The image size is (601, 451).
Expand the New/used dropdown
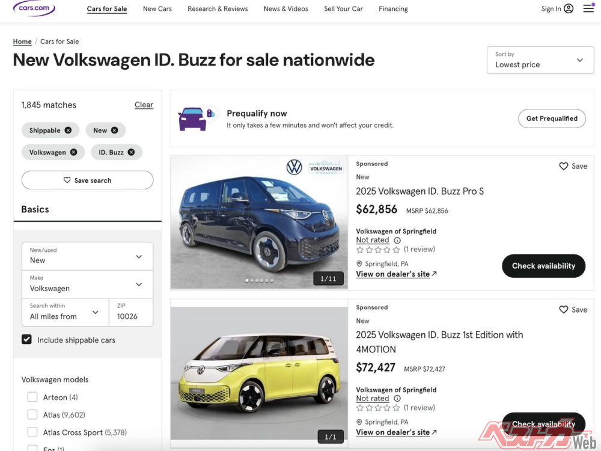[x=87, y=256]
